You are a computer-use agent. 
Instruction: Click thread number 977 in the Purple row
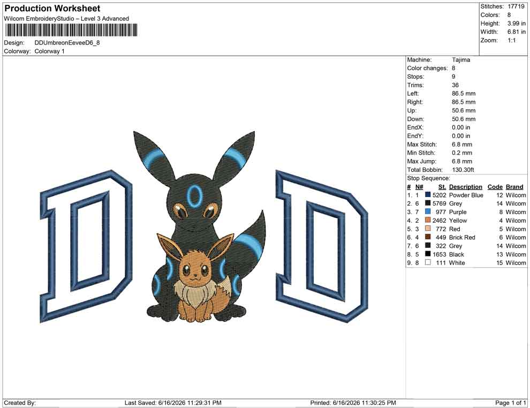coord(441,212)
